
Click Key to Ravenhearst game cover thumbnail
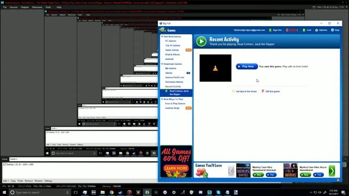point(290,170)
